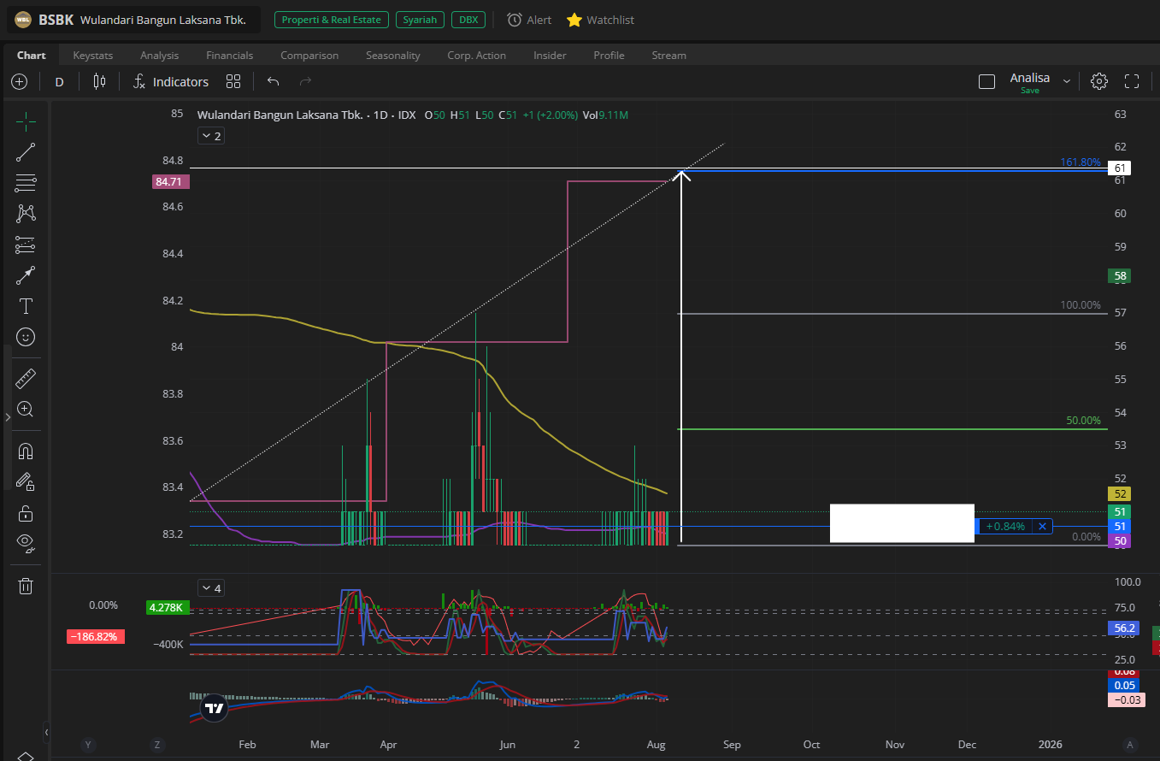The height and width of the screenshot is (761, 1160).
Task: Select the zoom in tool
Action: coord(26,410)
